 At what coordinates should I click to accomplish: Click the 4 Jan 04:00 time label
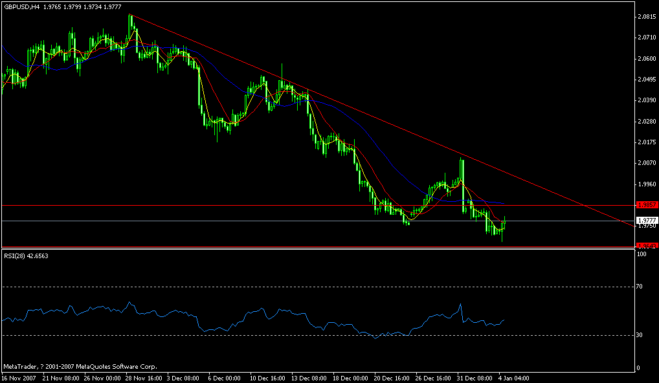[x=513, y=378]
